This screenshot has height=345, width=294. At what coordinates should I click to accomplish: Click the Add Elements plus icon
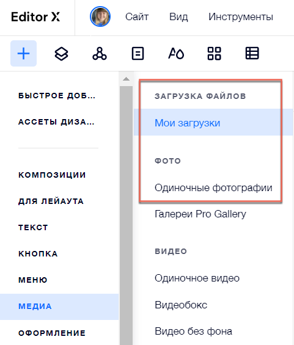tap(24, 54)
